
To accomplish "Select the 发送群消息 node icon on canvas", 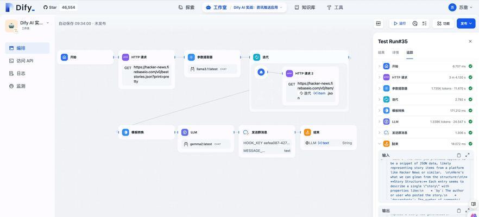I will (245, 132).
